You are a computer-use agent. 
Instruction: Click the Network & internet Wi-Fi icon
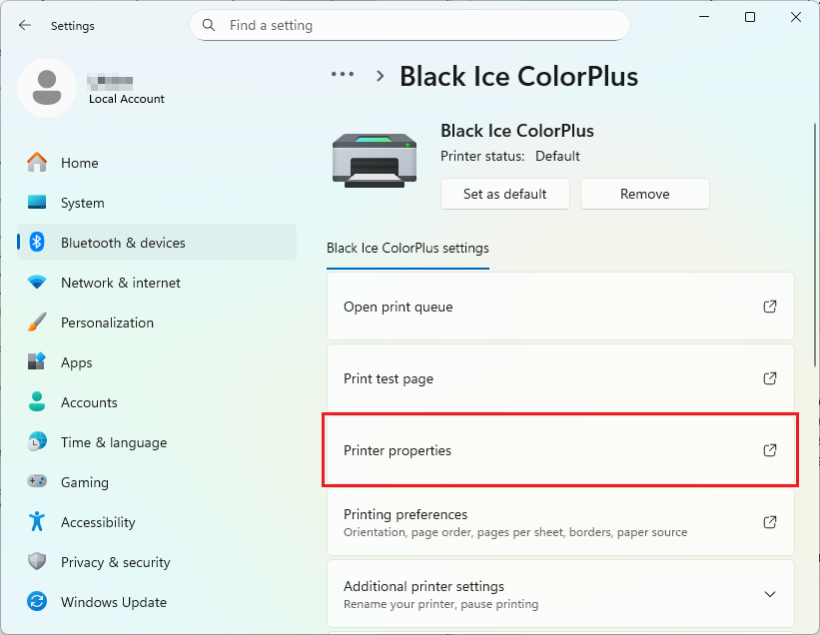(x=37, y=283)
